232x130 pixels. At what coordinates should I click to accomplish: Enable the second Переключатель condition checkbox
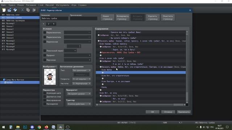coord(45,37)
